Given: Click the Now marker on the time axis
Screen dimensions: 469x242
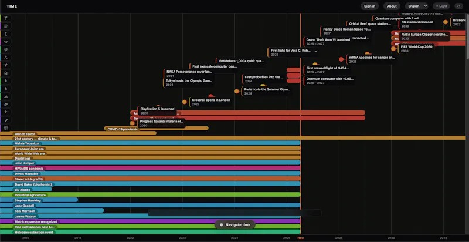Looking at the screenshot, I should pyautogui.click(x=300, y=238).
